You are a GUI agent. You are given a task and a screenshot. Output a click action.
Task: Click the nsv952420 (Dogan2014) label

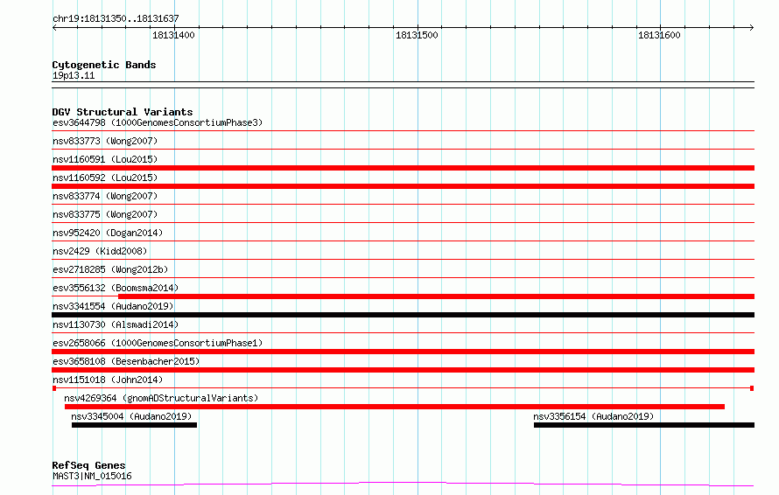[x=108, y=233]
